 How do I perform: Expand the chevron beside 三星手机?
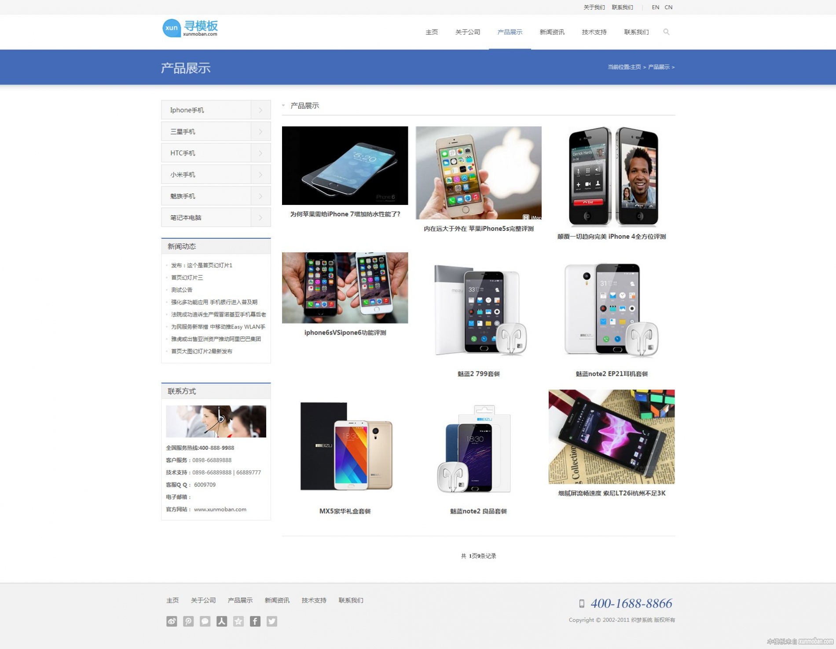point(260,131)
